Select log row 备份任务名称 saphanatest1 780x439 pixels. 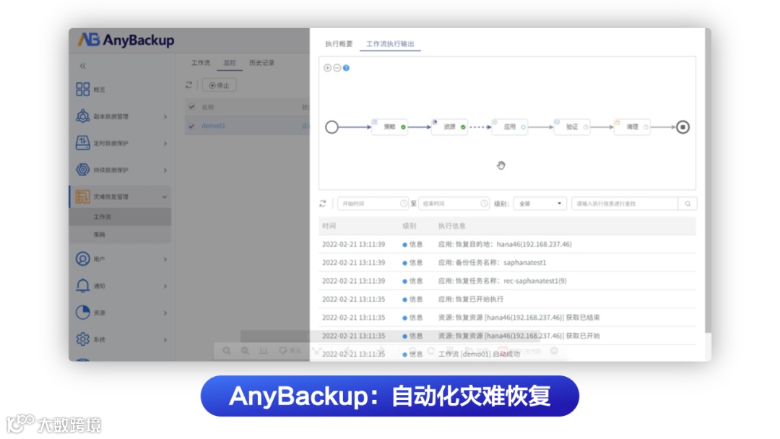pos(507,263)
